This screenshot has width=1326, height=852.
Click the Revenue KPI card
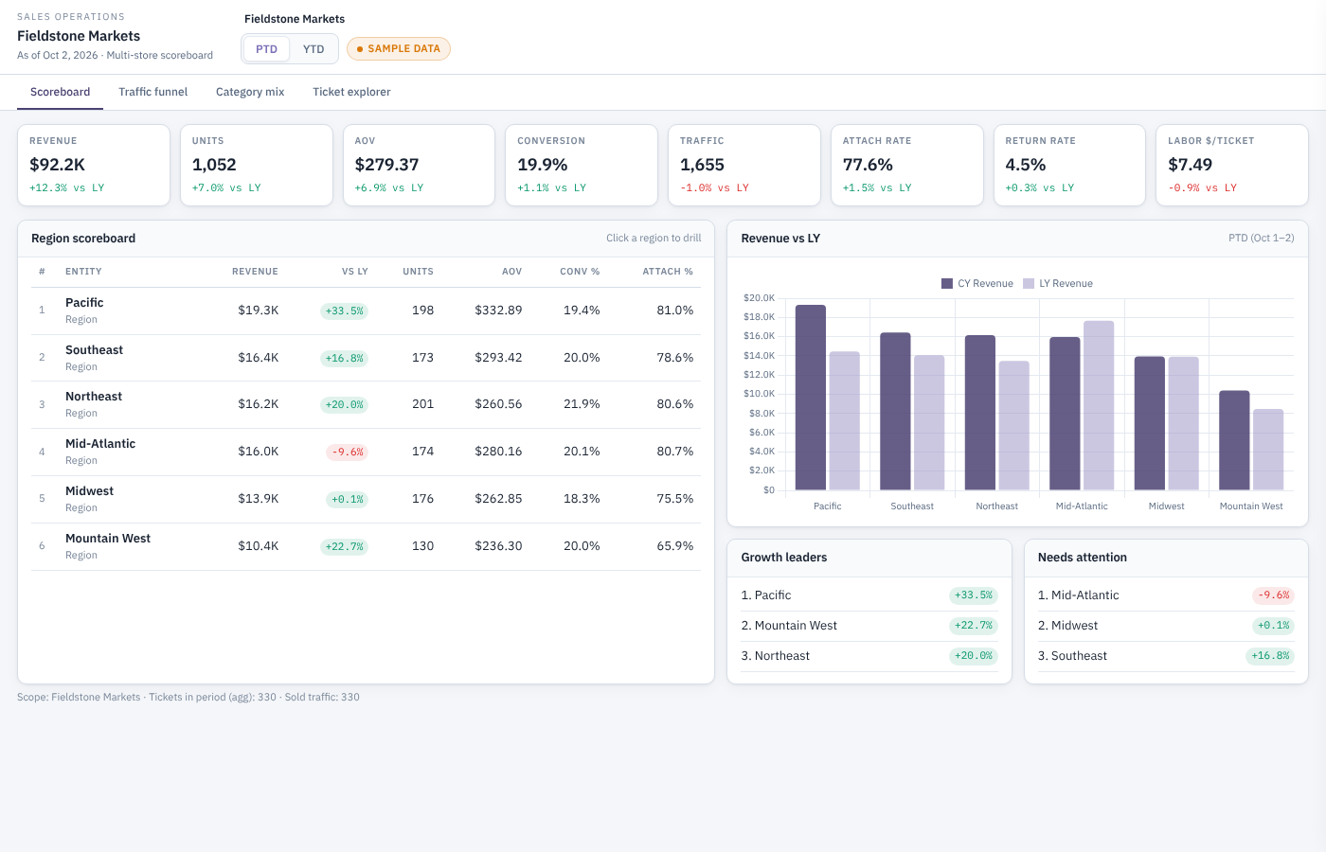click(94, 165)
